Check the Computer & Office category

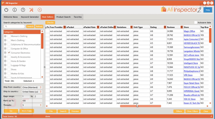tap(9, 49)
